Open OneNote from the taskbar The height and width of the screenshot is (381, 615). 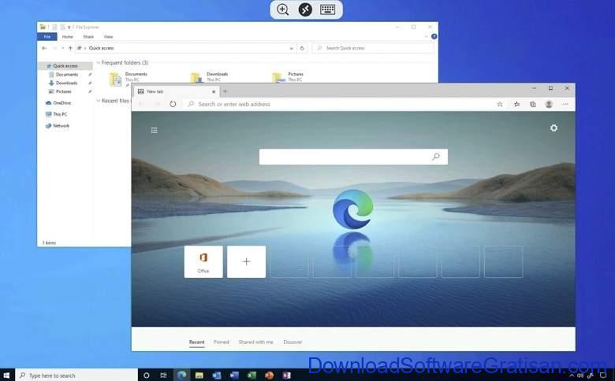(x=286, y=375)
